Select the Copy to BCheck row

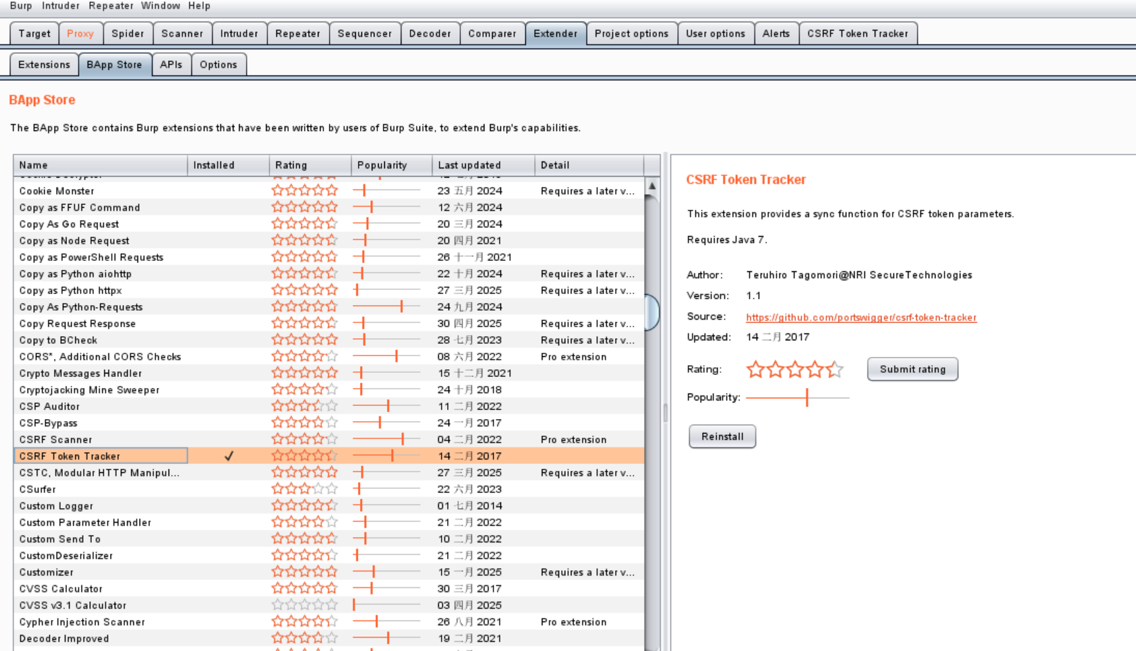click(329, 340)
